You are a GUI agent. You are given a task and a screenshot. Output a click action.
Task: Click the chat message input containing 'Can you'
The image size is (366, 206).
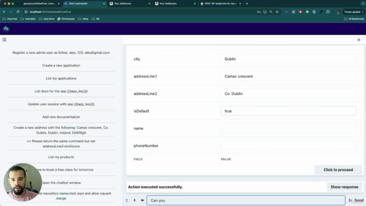click(246, 200)
